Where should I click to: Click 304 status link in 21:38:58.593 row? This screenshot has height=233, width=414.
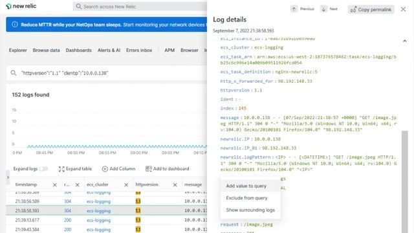pos(67,210)
